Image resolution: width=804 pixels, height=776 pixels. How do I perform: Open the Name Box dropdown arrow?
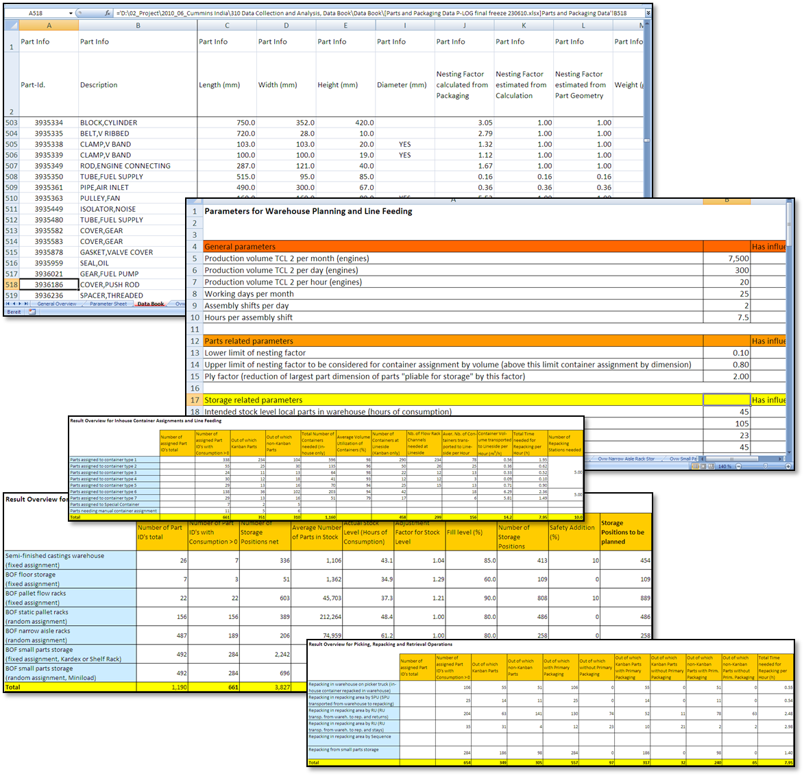71,12
